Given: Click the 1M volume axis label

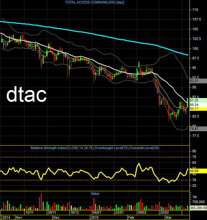Looking at the screenshot, I should (195, 197).
